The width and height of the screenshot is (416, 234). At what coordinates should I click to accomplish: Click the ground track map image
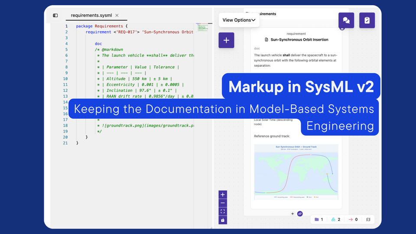pyautogui.click(x=296, y=172)
